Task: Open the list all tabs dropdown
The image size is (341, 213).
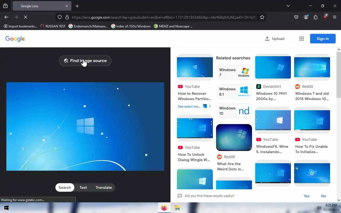Action: click(288, 6)
